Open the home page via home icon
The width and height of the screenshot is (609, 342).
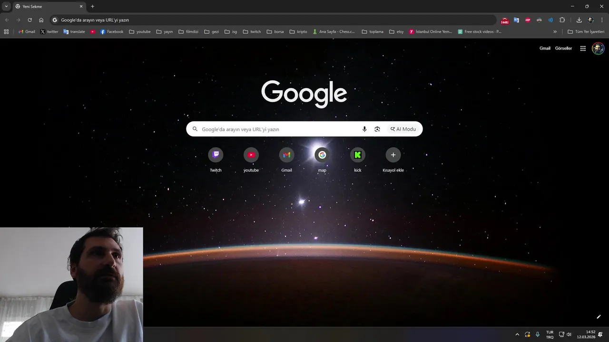[x=41, y=20]
